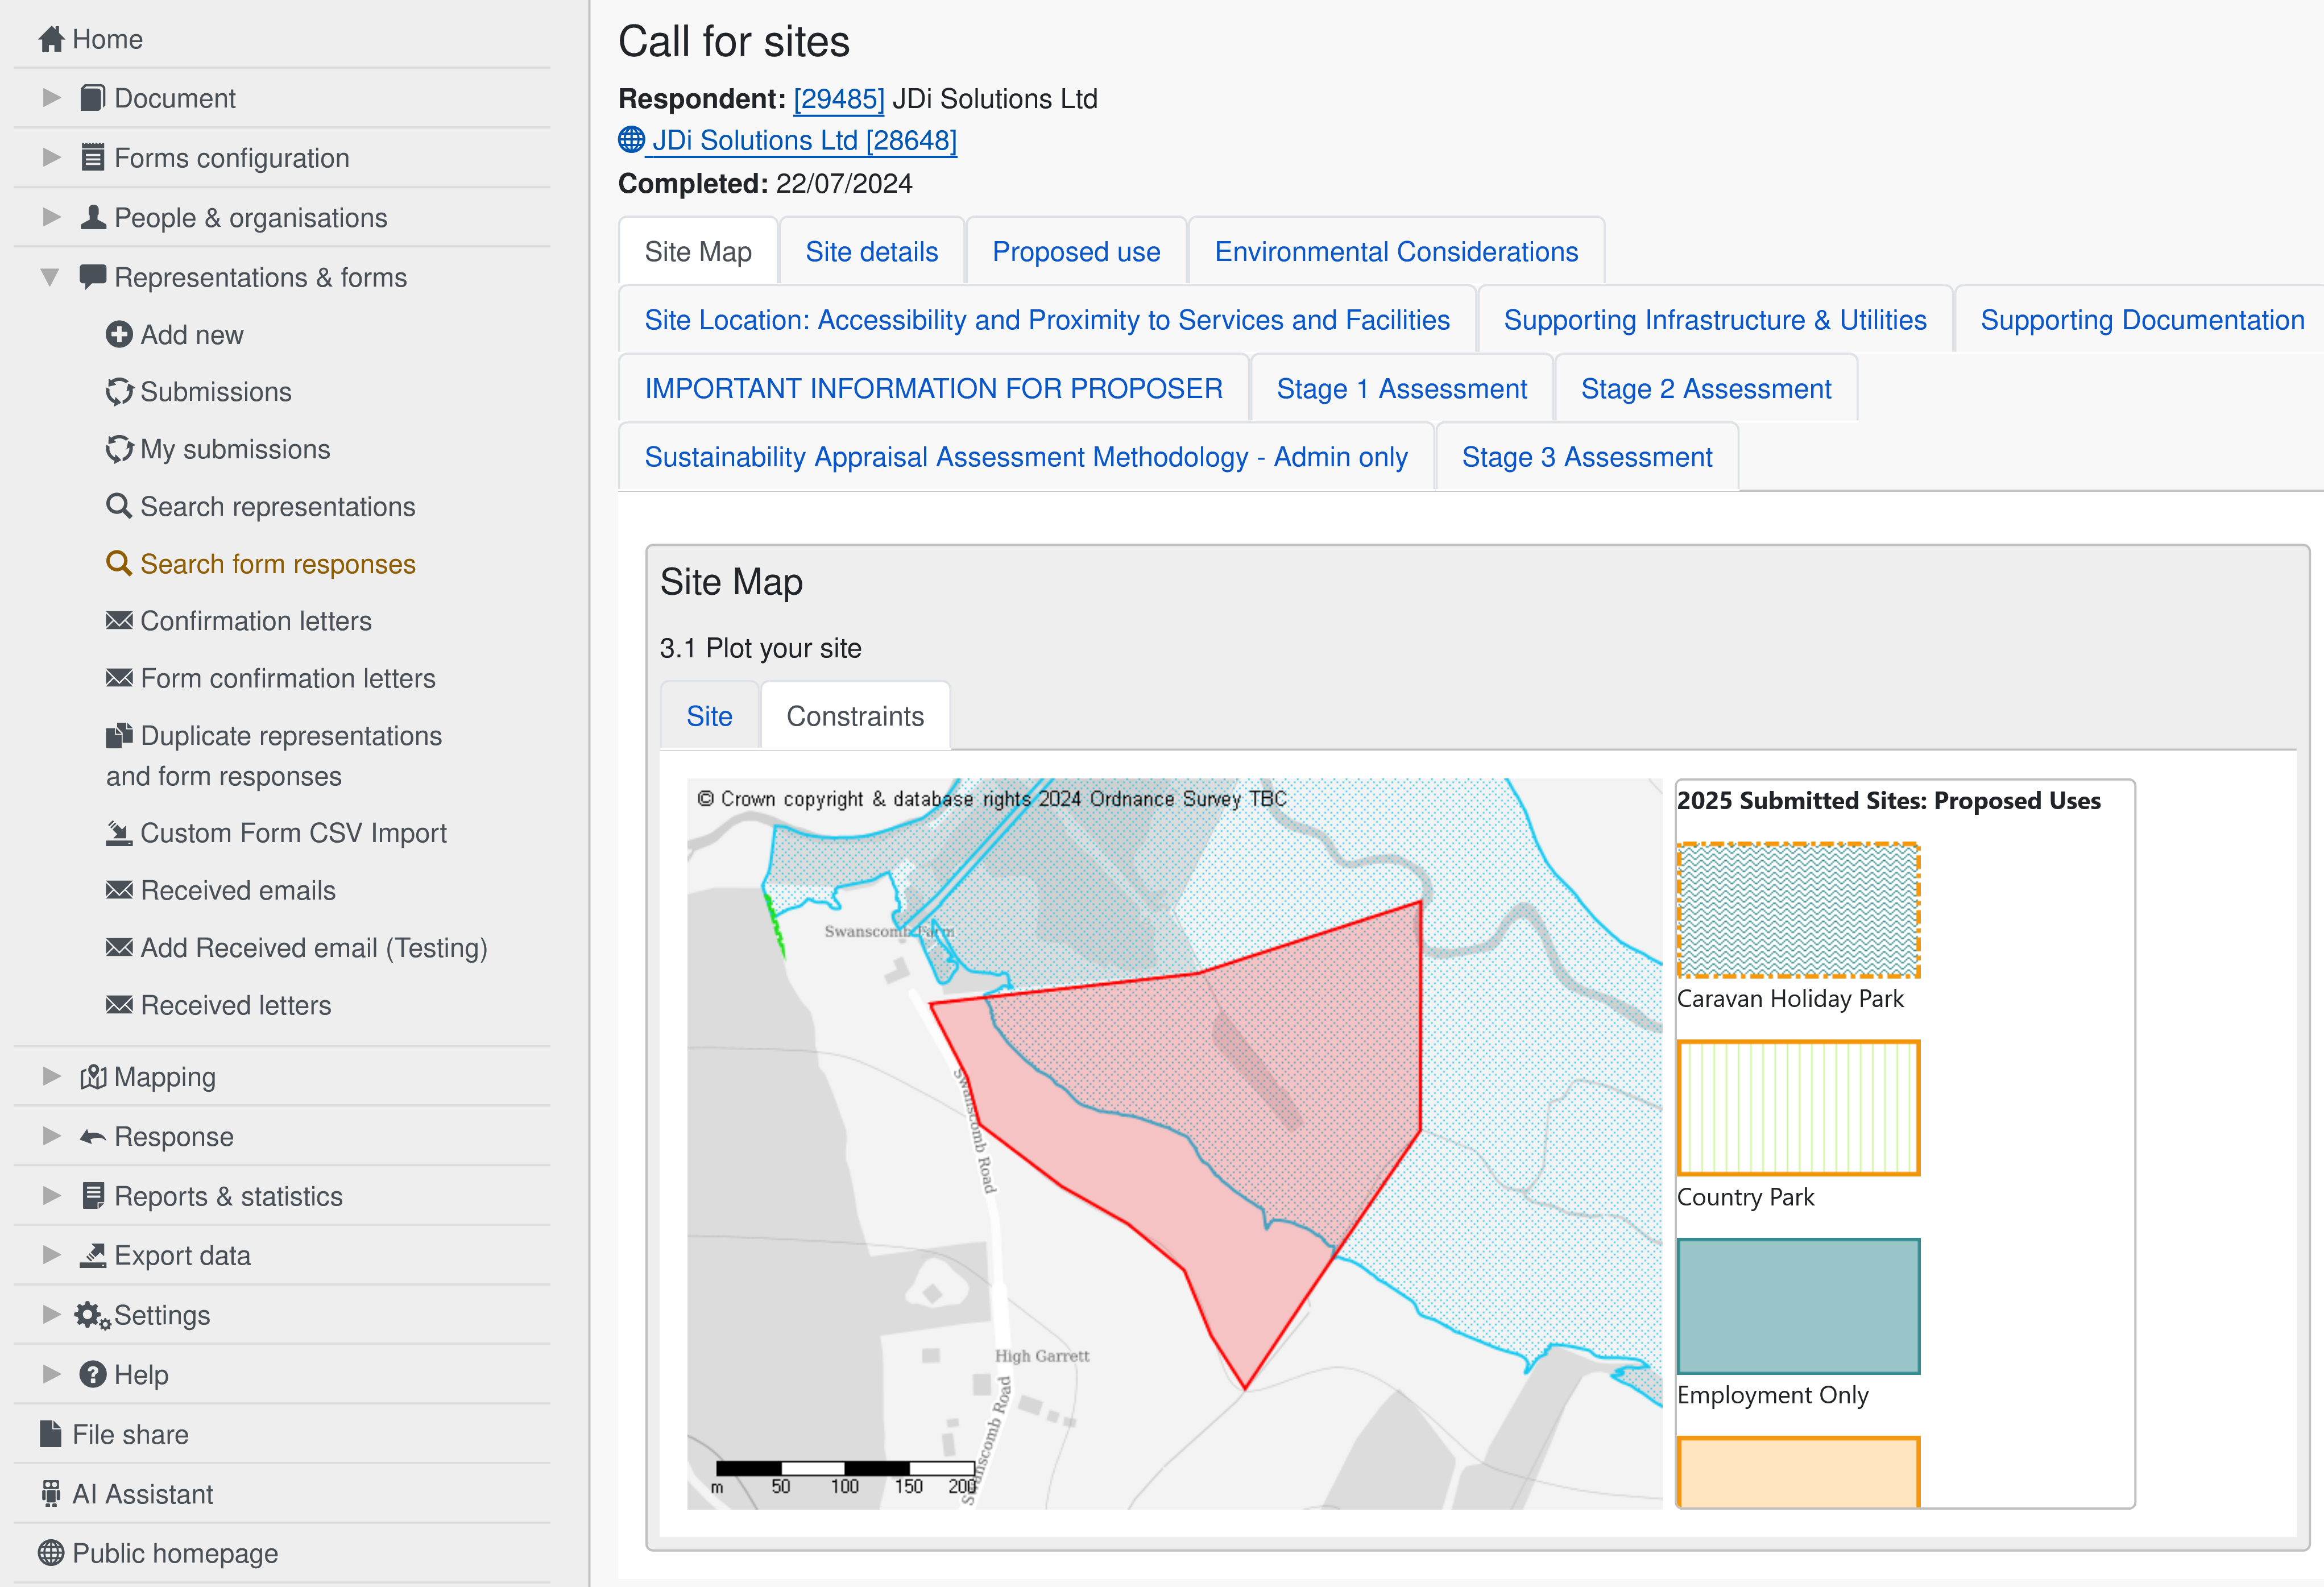Viewport: 2324px width, 1587px height.
Task: Expand the Reports & statistics section
Action: pos(52,1196)
